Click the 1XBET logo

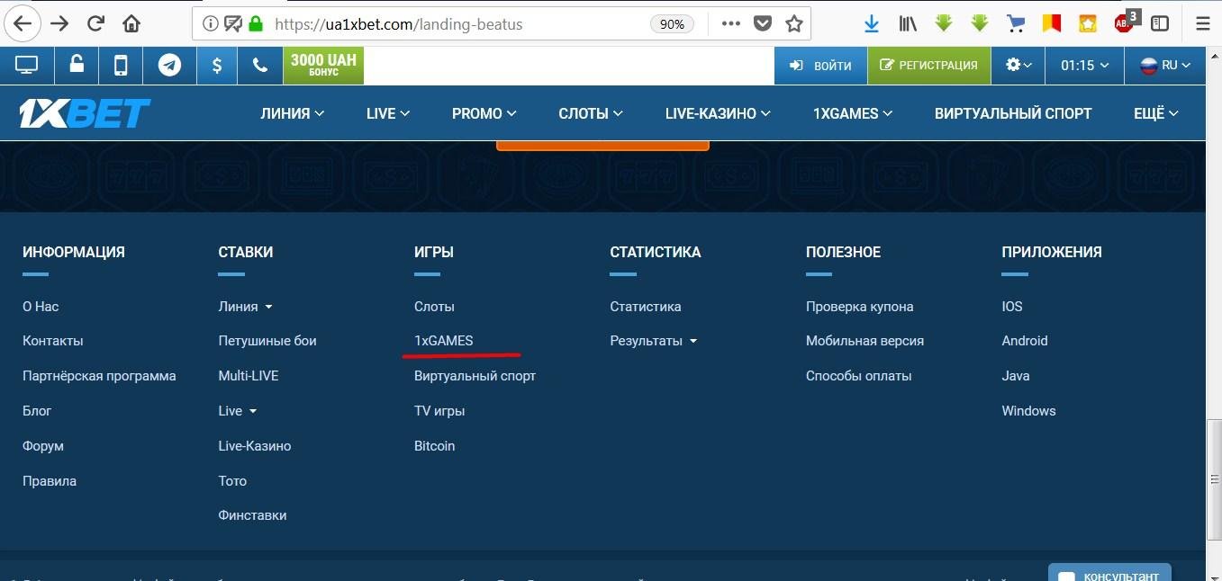click(x=85, y=113)
